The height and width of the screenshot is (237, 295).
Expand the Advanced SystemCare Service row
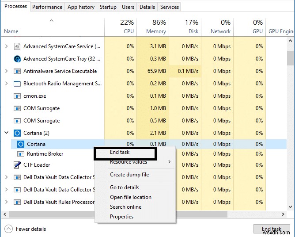tap(7, 46)
